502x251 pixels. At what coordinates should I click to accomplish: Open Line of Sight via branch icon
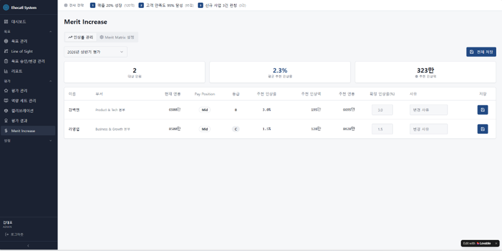coord(6,51)
